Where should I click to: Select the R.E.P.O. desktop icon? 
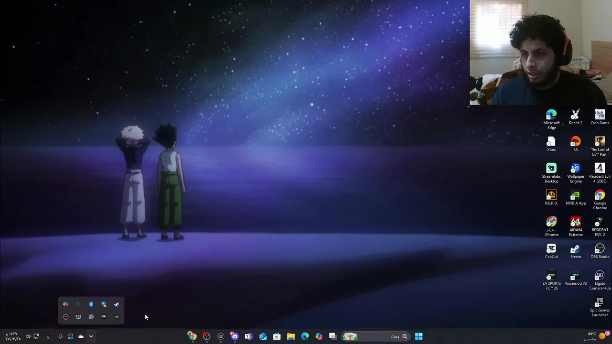[551, 197]
